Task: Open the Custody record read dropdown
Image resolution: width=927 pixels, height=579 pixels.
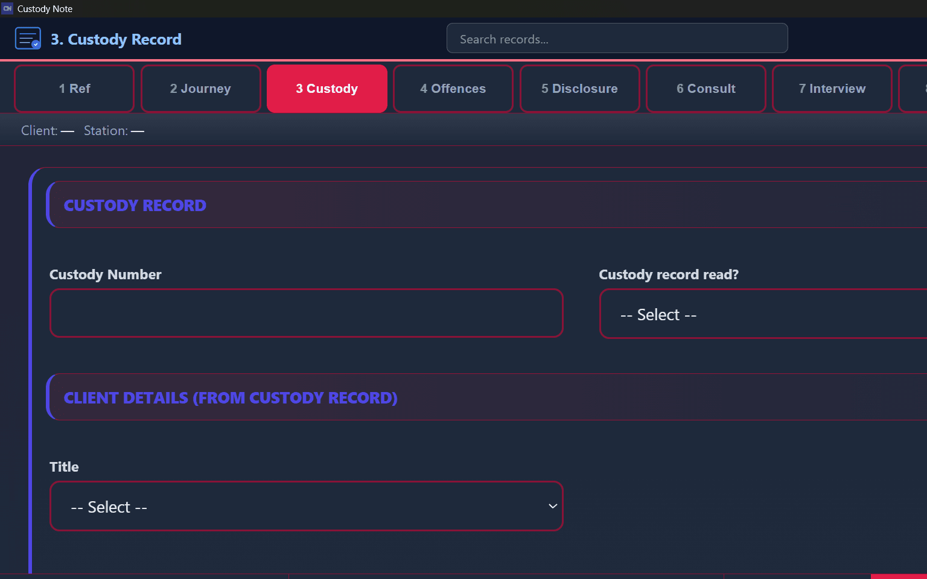Action: 763,314
